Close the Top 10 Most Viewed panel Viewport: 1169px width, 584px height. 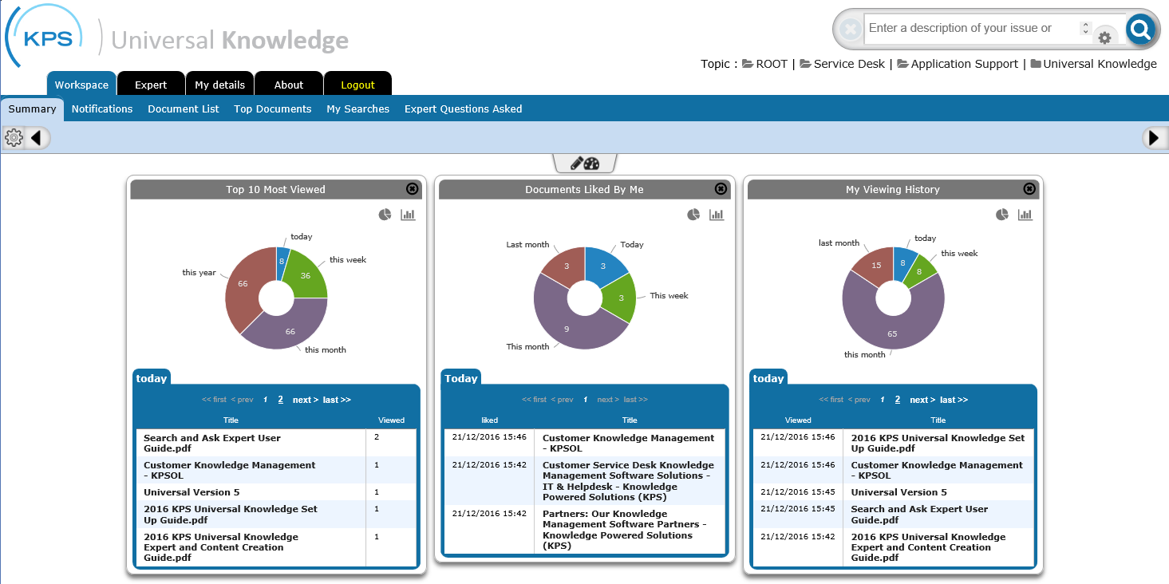tap(412, 189)
